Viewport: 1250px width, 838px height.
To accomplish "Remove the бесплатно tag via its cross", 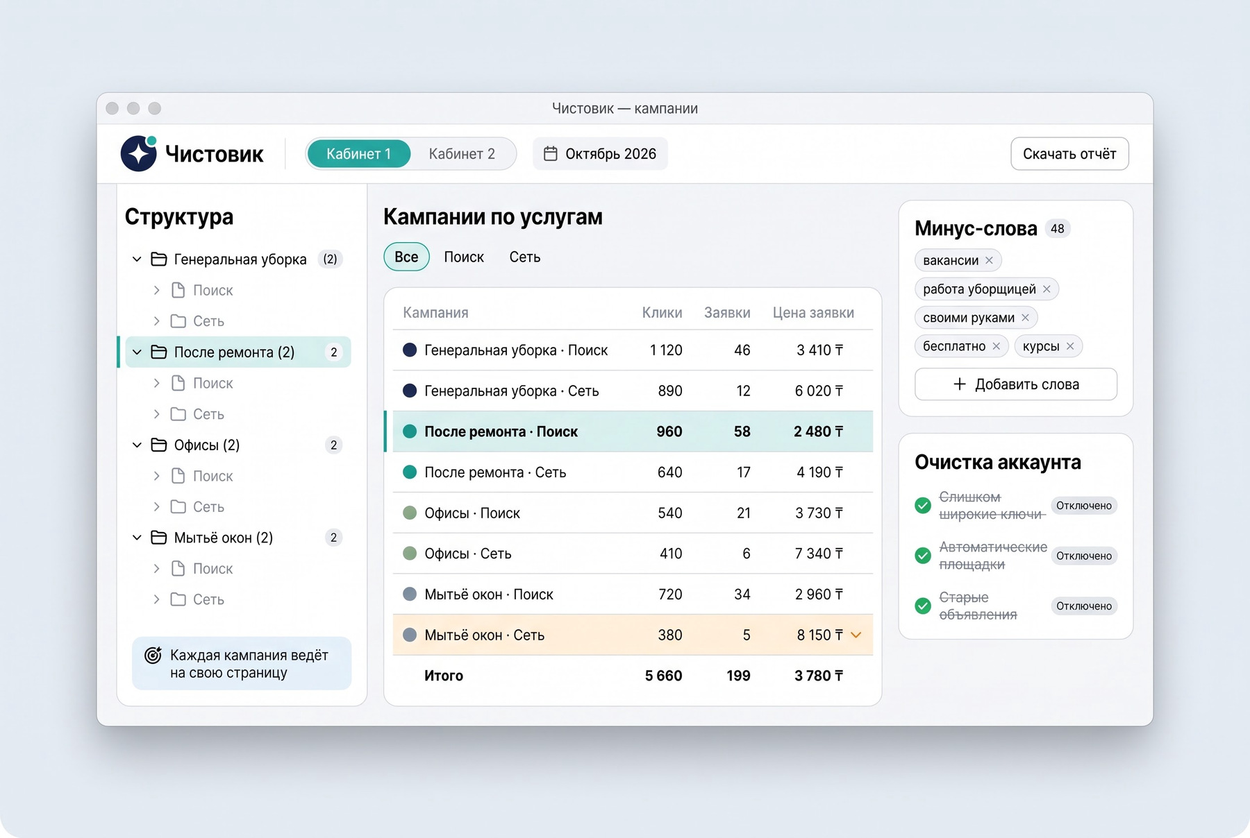I will (x=996, y=346).
